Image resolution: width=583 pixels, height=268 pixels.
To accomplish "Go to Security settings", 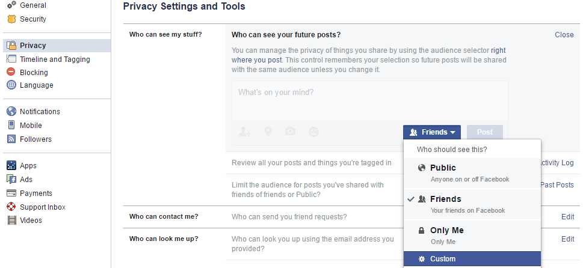I will click(x=33, y=19).
